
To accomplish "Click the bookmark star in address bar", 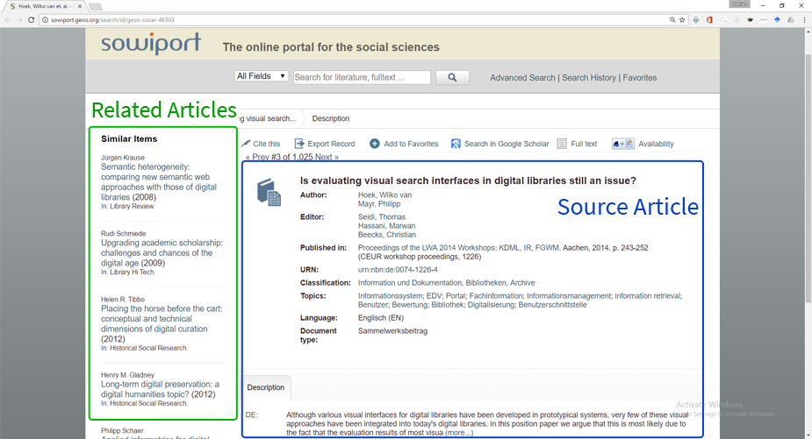I will (682, 19).
